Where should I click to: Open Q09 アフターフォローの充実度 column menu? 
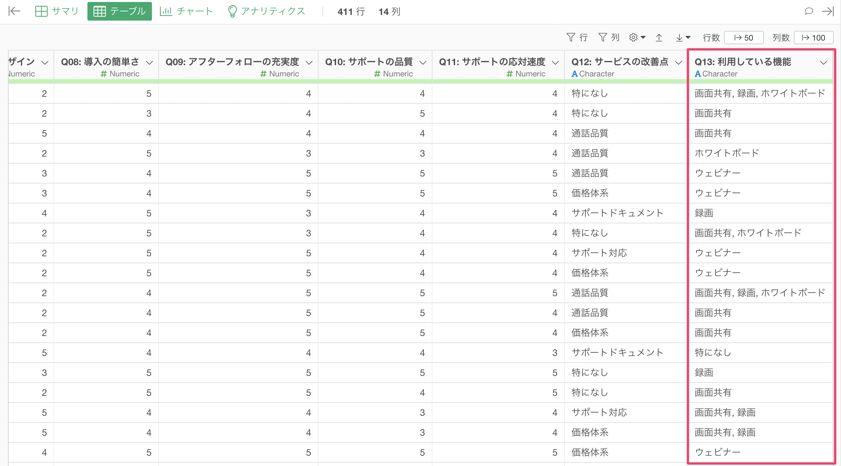(x=309, y=62)
